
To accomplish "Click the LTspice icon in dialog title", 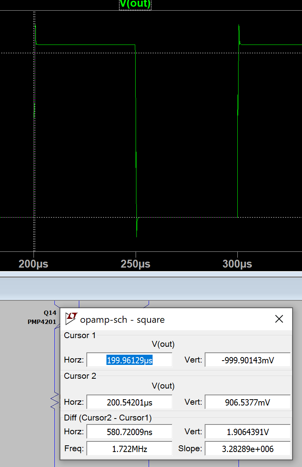I will coord(71,319).
